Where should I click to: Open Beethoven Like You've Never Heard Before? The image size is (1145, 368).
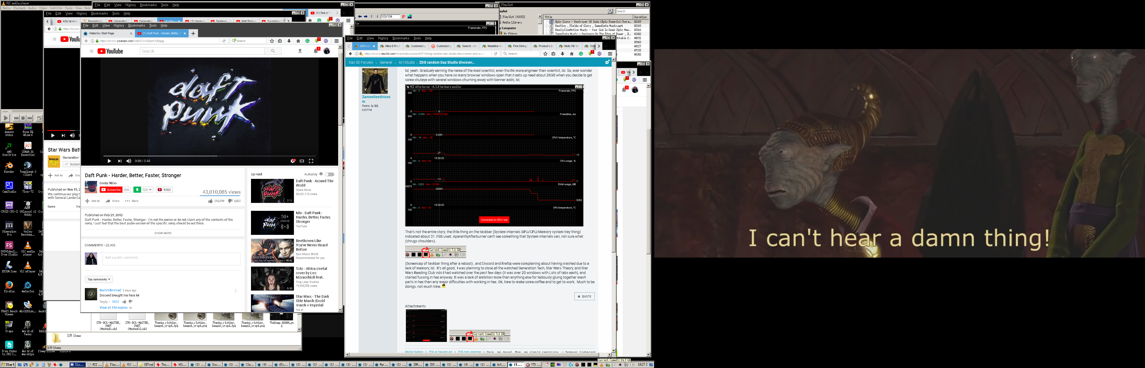coord(272,251)
